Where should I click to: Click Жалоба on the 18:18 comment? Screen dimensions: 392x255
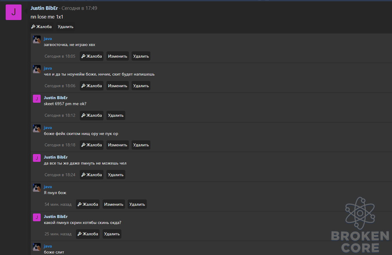click(91, 145)
